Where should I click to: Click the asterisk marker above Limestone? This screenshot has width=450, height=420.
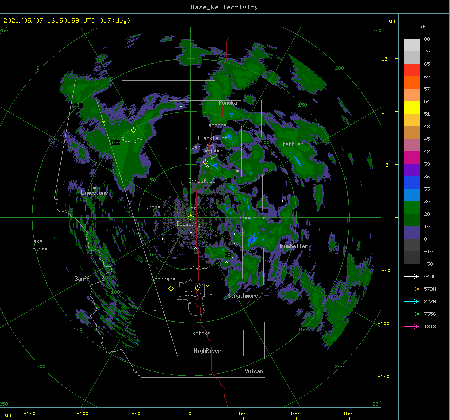94,188
